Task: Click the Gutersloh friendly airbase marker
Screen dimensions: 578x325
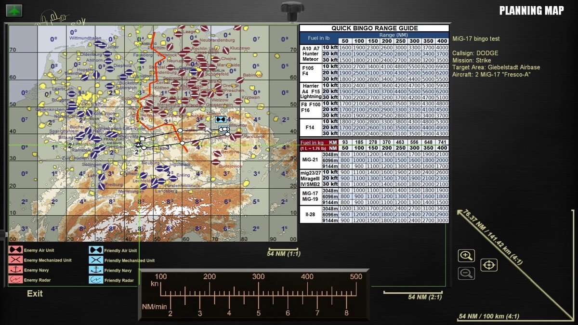Action: tap(109, 86)
